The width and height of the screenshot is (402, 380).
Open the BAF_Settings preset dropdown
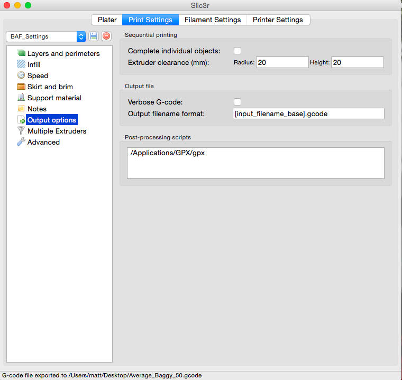point(45,36)
